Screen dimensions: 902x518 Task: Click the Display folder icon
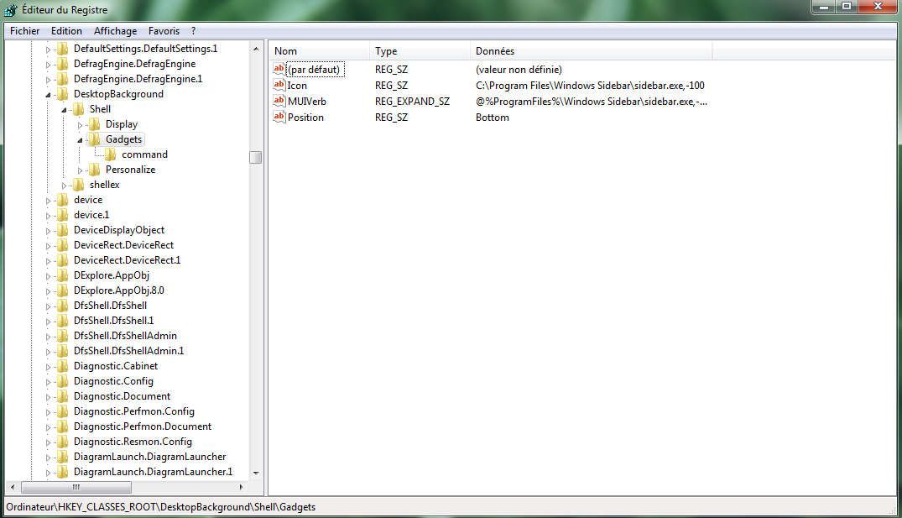pos(94,124)
